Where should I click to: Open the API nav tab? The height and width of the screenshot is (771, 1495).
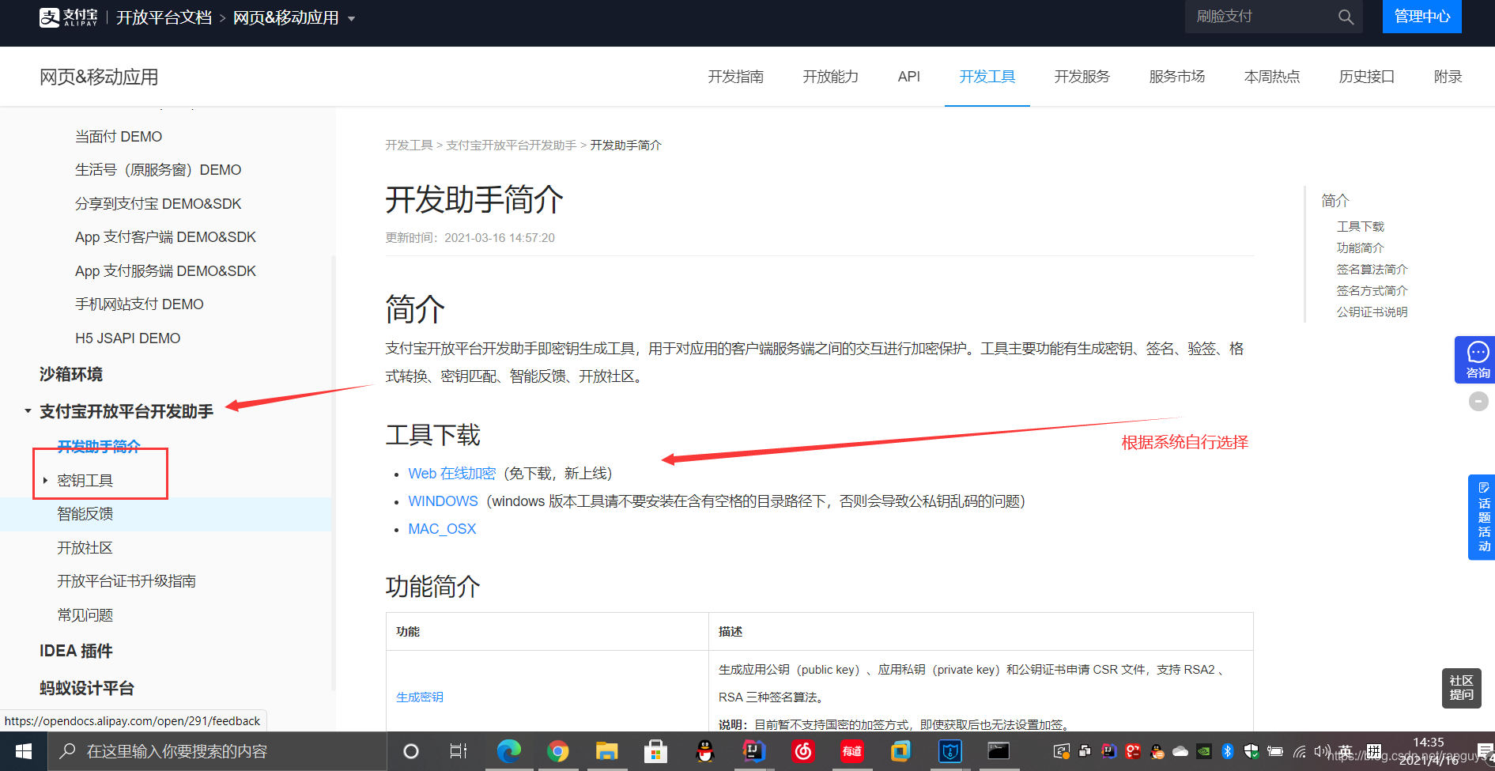[x=909, y=77]
